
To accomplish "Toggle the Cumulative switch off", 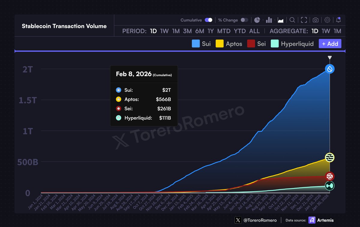I will click(x=208, y=20).
